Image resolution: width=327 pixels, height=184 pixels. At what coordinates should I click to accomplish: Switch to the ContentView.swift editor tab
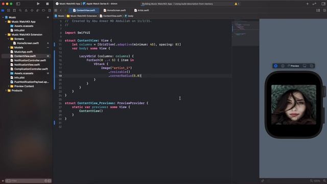(x=84, y=10)
